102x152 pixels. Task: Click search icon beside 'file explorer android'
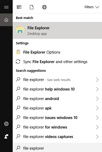(18, 98)
